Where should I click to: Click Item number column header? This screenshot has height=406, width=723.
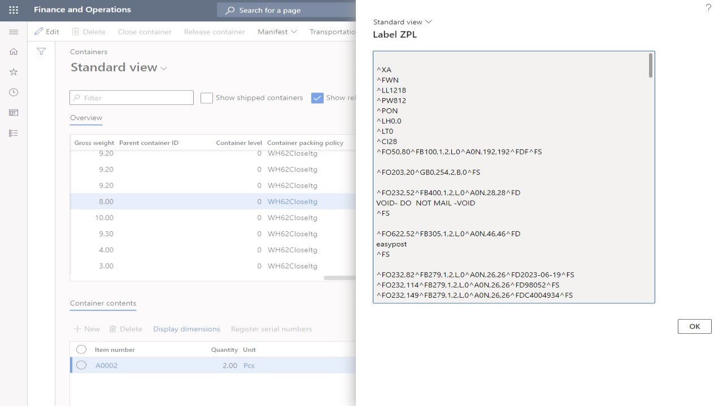[x=115, y=350]
